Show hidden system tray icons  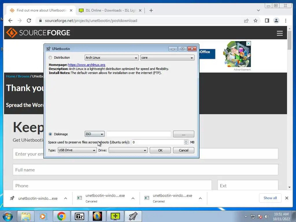pyautogui.click(x=246, y=217)
